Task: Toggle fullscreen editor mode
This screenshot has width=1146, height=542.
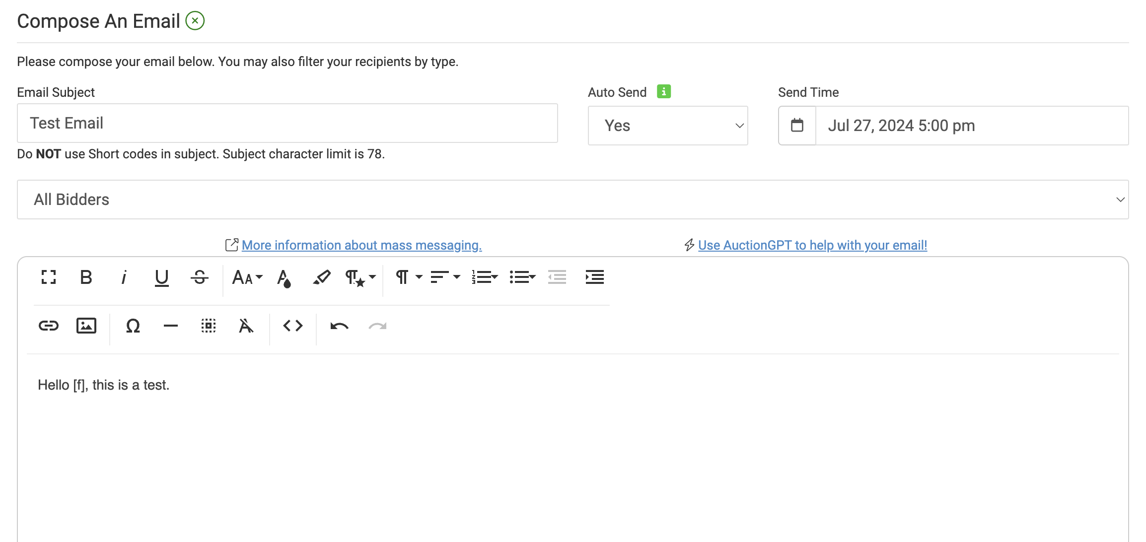Action: [49, 277]
